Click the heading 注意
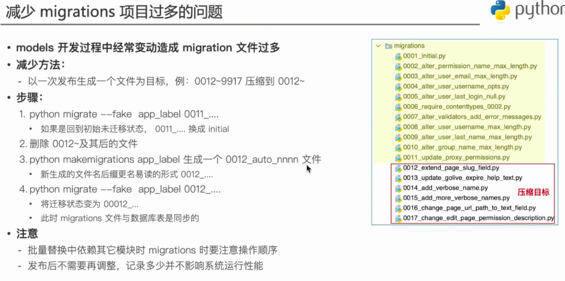Screen dimensions: 565x281 pyautogui.click(x=27, y=234)
